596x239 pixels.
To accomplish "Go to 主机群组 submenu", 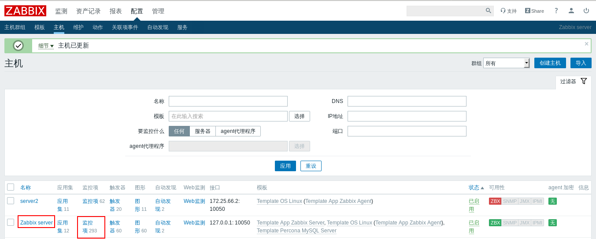I will (15, 27).
